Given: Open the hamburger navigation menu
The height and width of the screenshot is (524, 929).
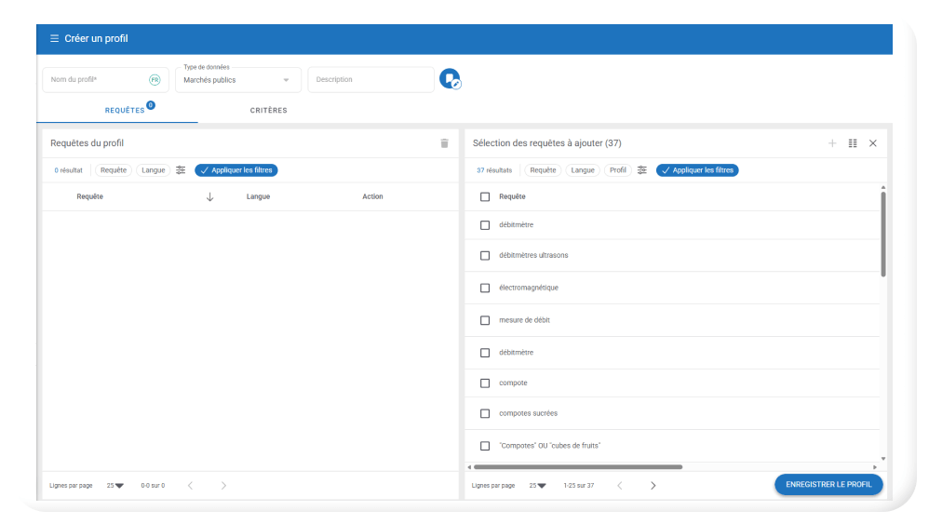Looking at the screenshot, I should [x=54, y=39].
